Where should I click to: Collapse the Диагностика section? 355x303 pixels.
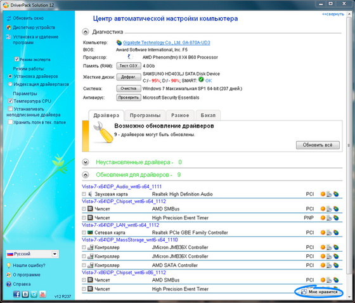[x=86, y=32]
